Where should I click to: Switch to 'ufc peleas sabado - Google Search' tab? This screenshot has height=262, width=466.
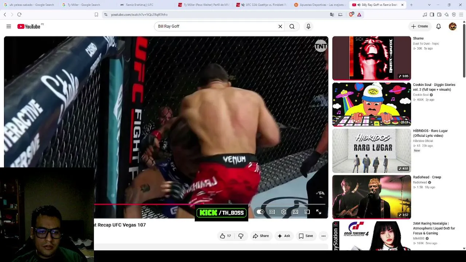pos(29,5)
